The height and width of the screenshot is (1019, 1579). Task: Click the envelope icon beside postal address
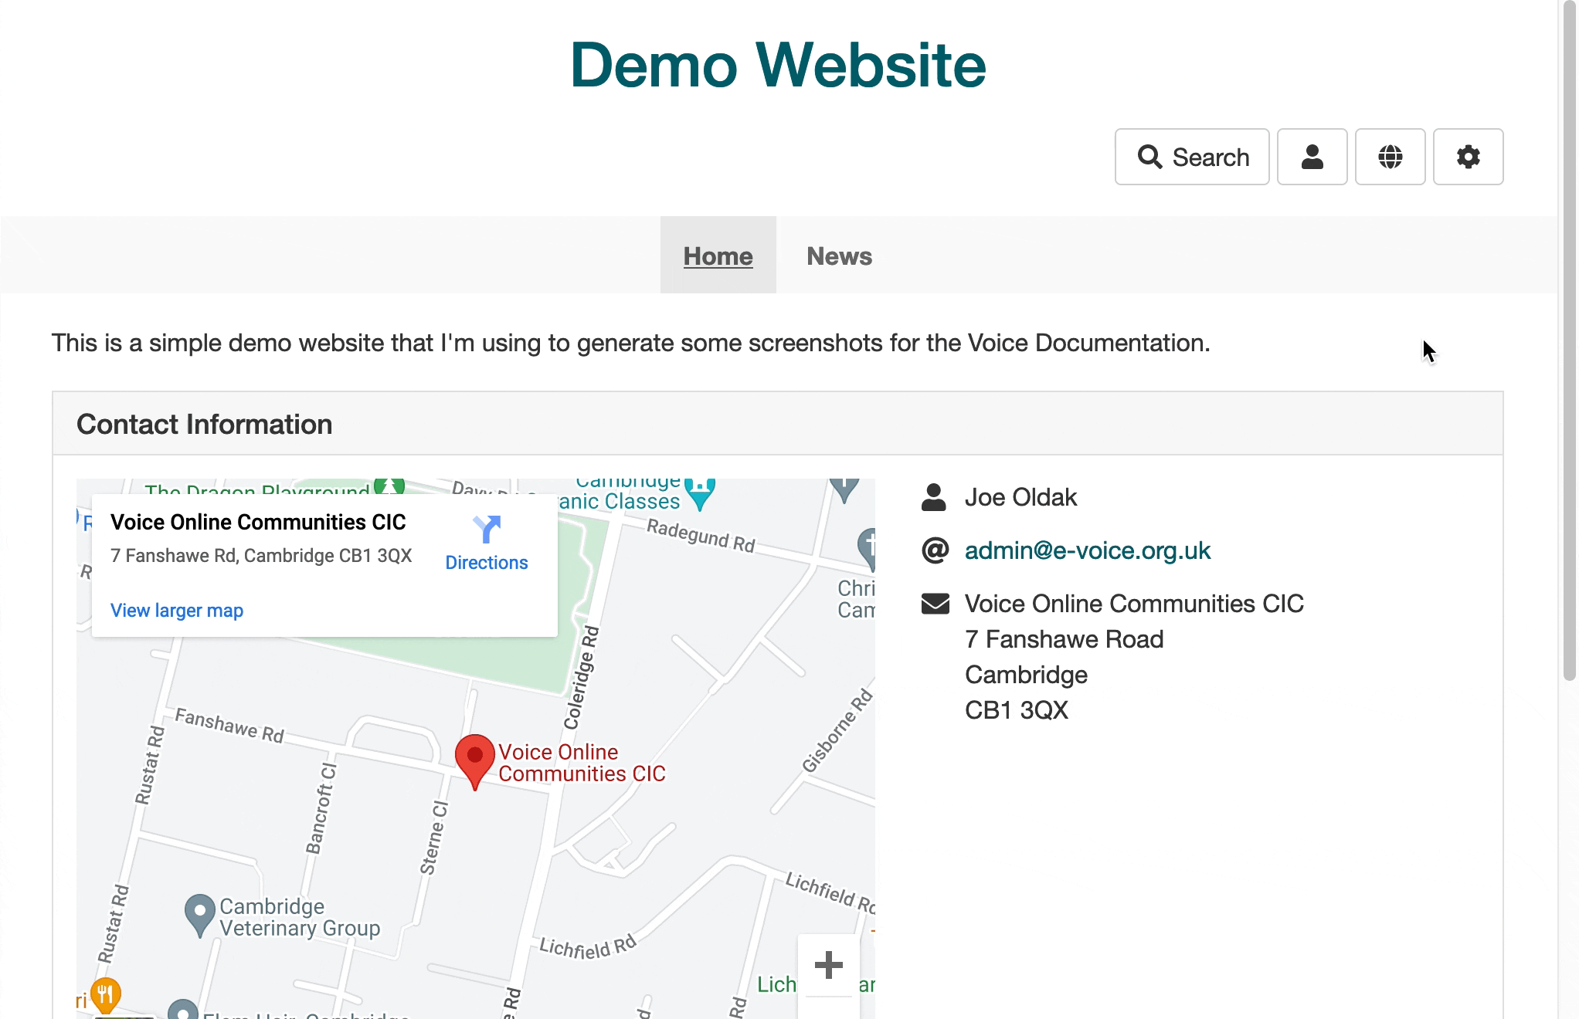(935, 604)
